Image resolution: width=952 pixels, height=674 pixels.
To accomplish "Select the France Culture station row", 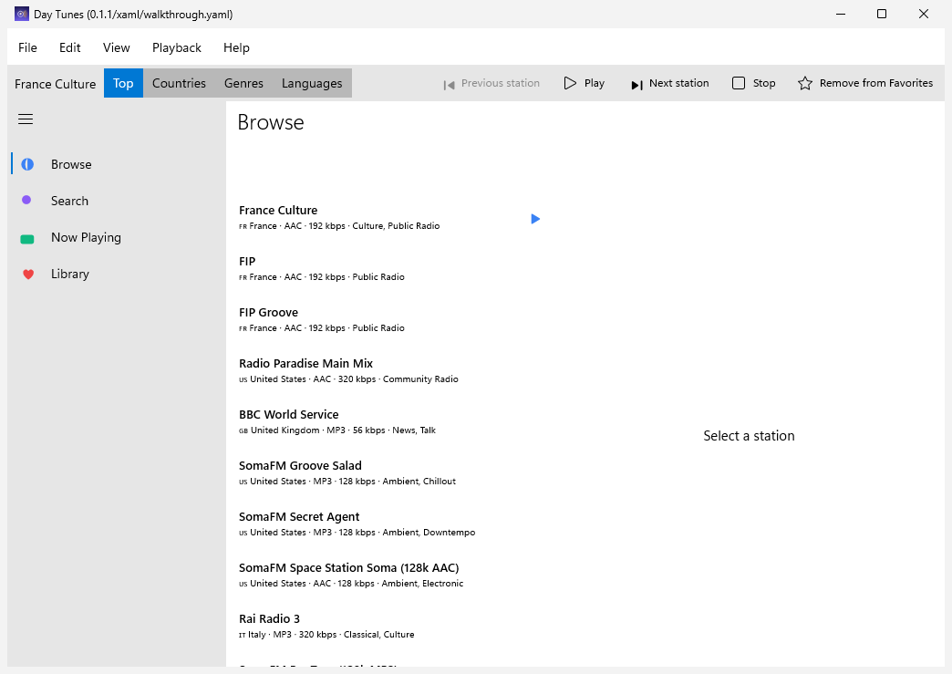I will click(389, 217).
